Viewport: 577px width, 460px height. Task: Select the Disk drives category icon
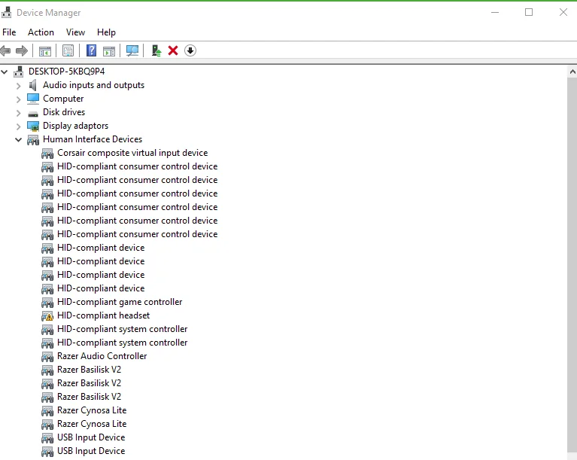pos(33,114)
